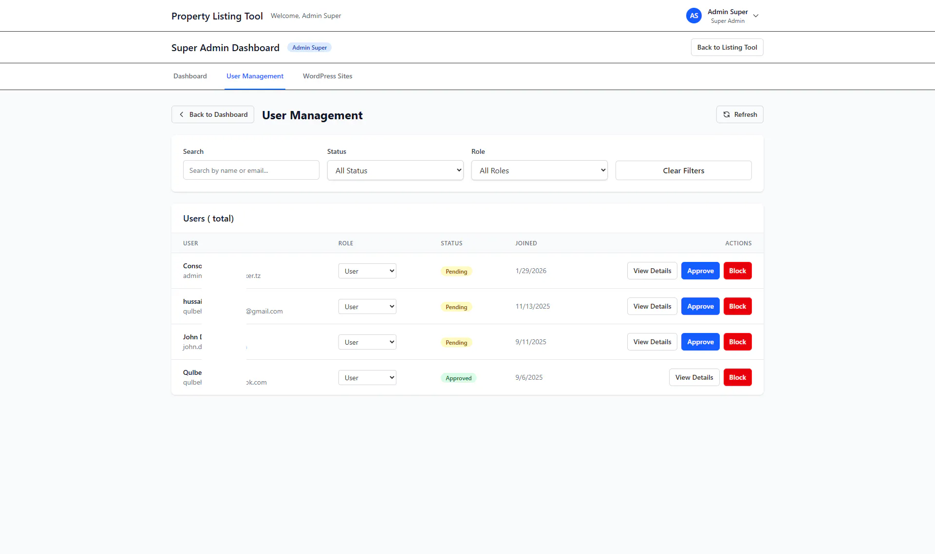Image resolution: width=935 pixels, height=554 pixels.
Task: Block the user joined 9/11/2025
Action: click(x=737, y=342)
